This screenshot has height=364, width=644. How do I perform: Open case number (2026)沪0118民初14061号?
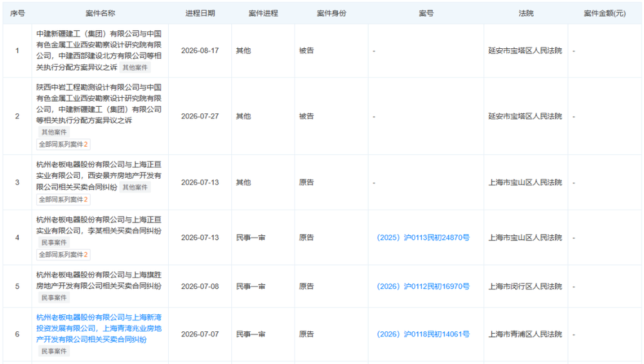tap(423, 334)
